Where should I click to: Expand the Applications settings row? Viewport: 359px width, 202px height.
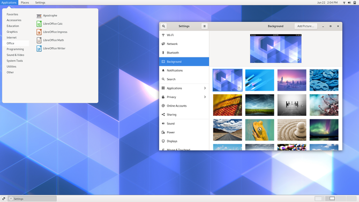[184, 88]
